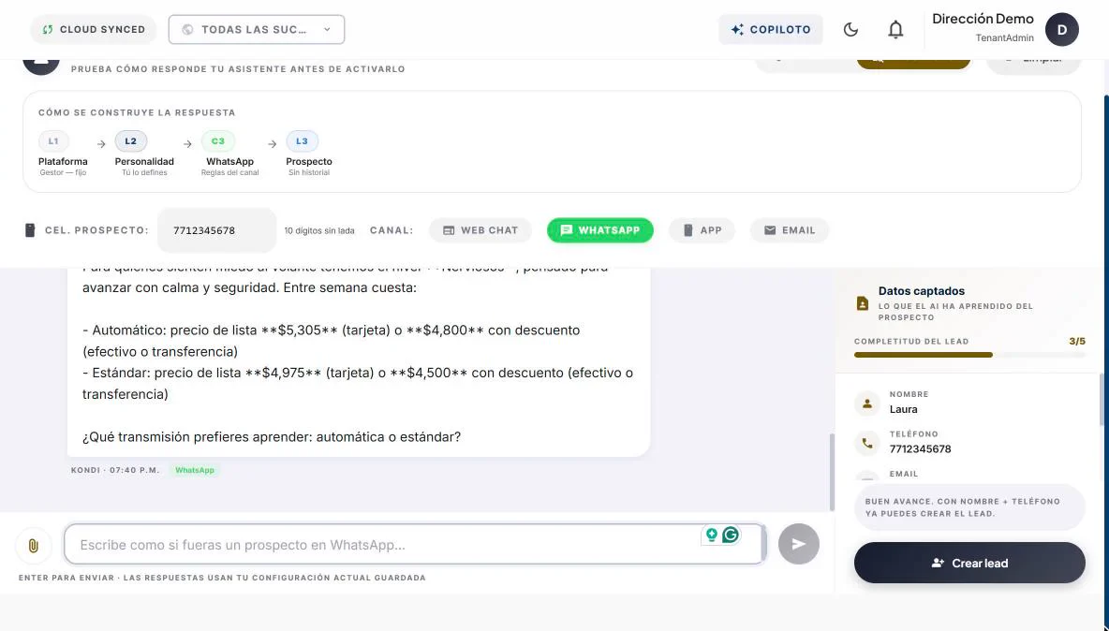Click the phone icon beside Cel. Prospecto
1109x631 pixels.
coord(30,230)
